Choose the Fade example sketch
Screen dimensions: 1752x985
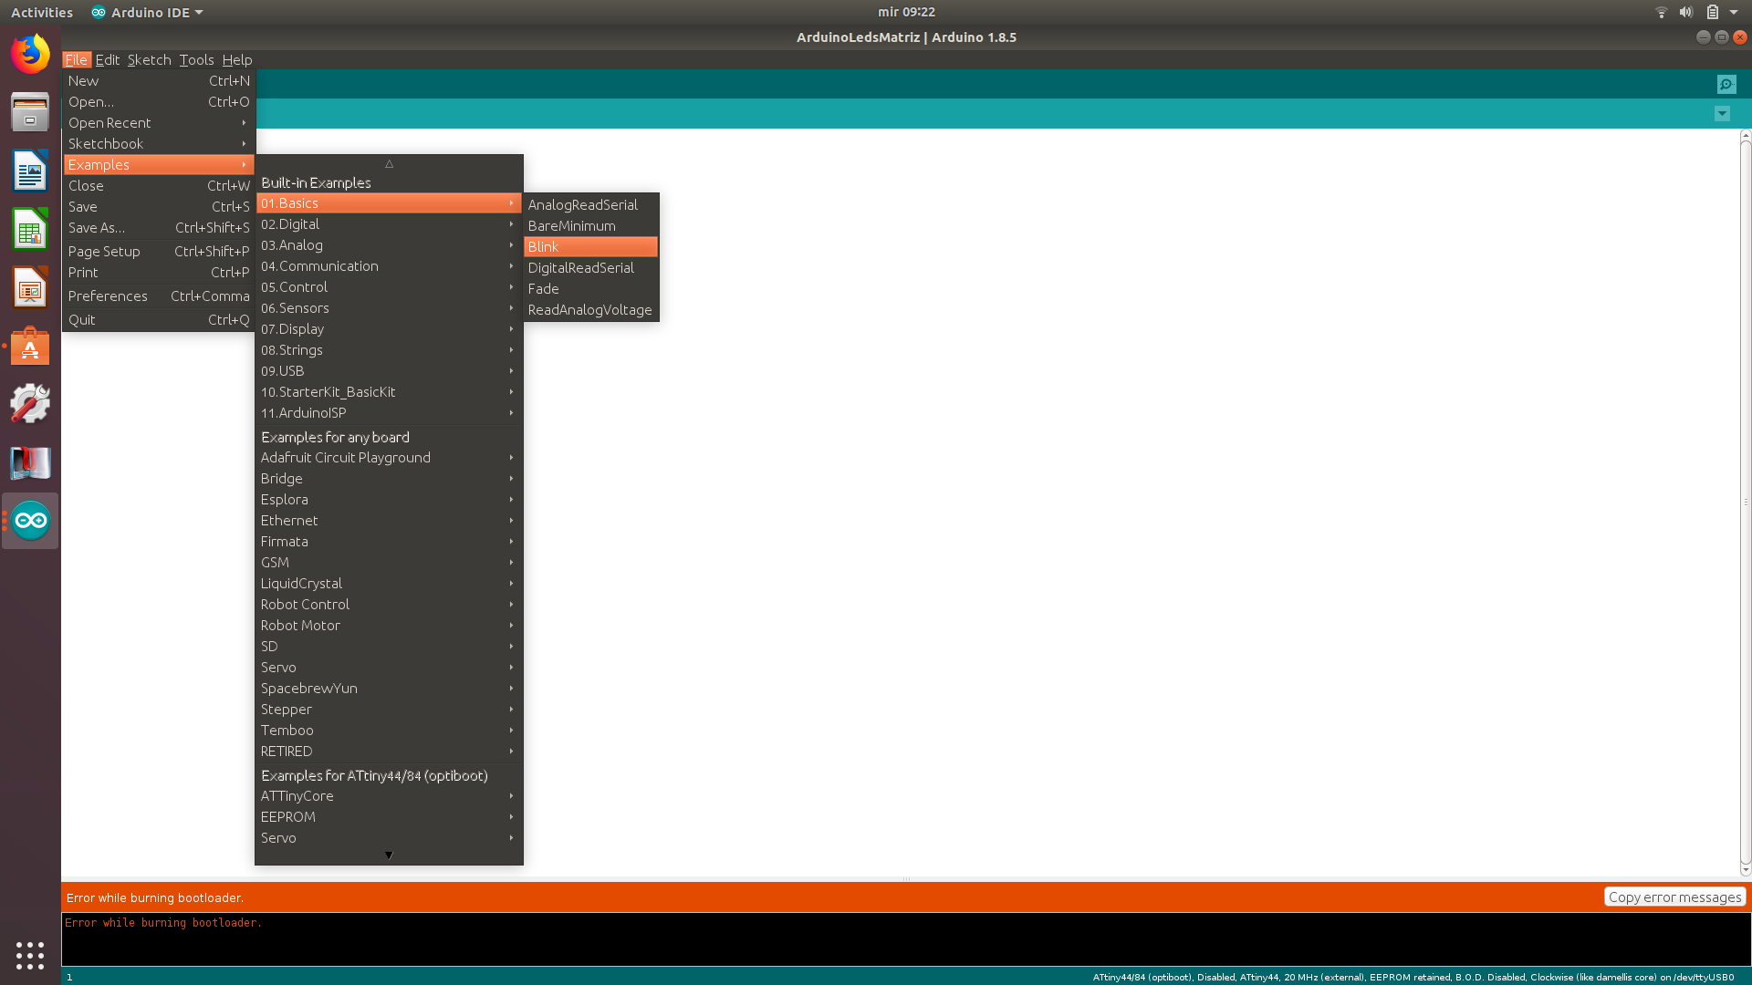coord(544,289)
